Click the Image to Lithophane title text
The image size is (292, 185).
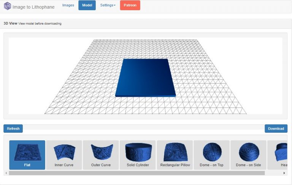pyautogui.click(x=33, y=7)
